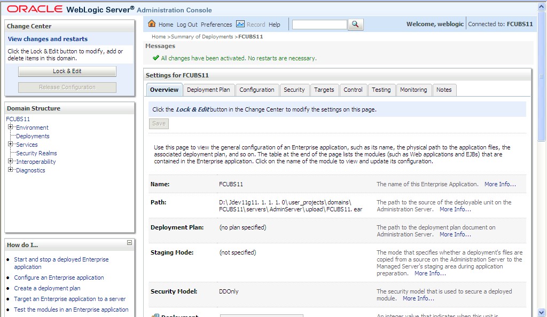
Task: Switch to the Deployment Plan tab
Action: point(209,90)
